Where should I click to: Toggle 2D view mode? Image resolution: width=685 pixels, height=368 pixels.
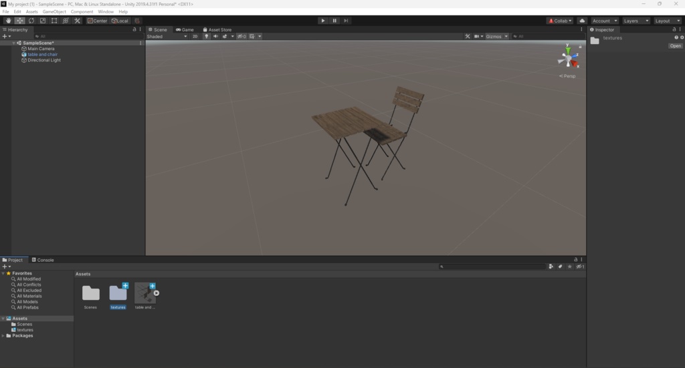(195, 36)
